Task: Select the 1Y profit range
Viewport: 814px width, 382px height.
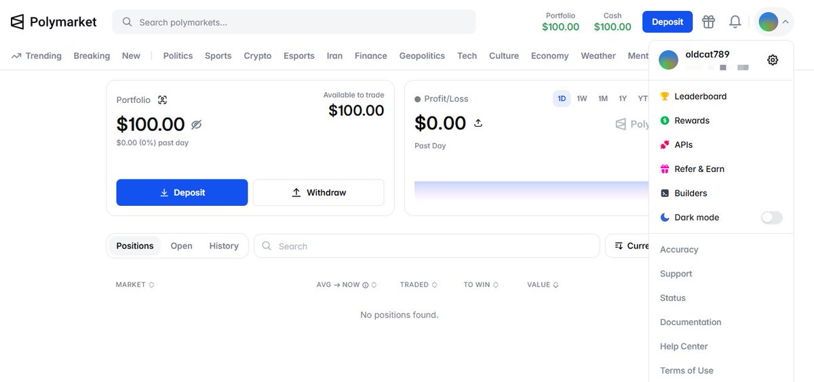Action: click(623, 99)
